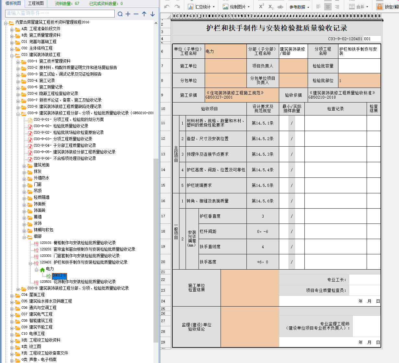The width and height of the screenshot is (399, 363).
Task: Select 120101 橱柜制作与安装检验批 record
Action: pyautogui.click(x=78, y=243)
